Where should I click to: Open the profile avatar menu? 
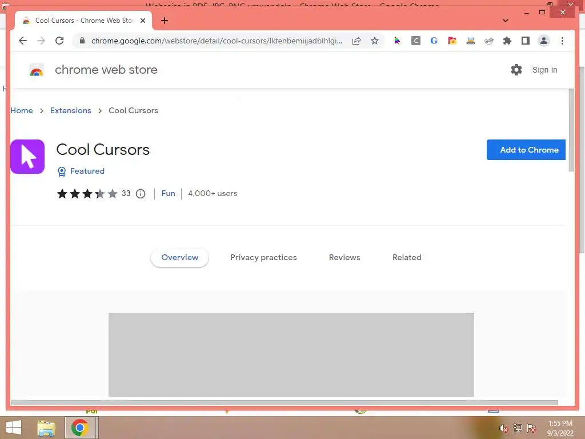[x=544, y=41]
